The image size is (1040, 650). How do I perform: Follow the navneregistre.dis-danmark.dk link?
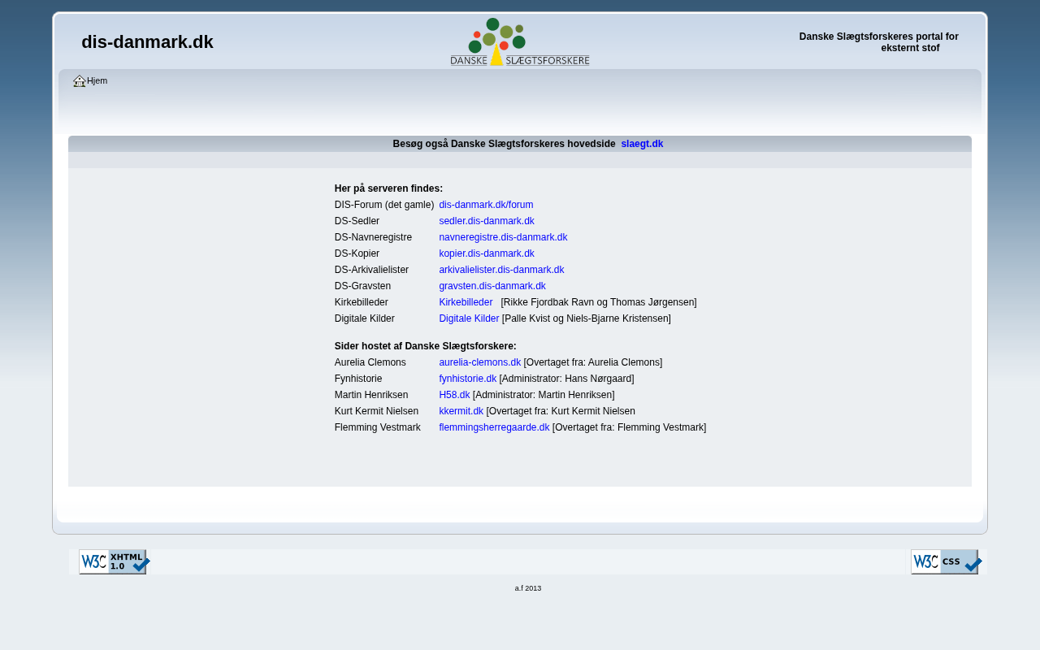click(x=503, y=237)
